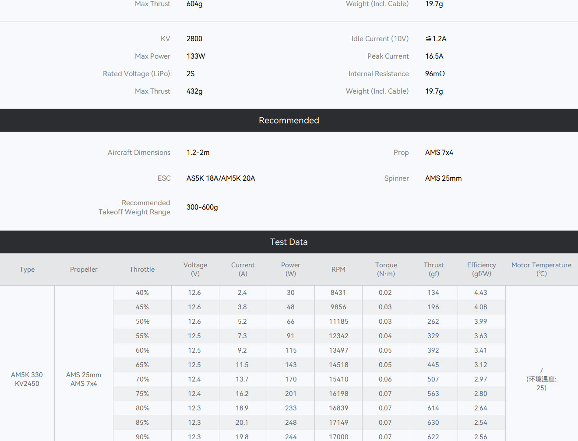Click the RPM value 16839
Viewport: 578px width, 441px height.
pos(338,408)
